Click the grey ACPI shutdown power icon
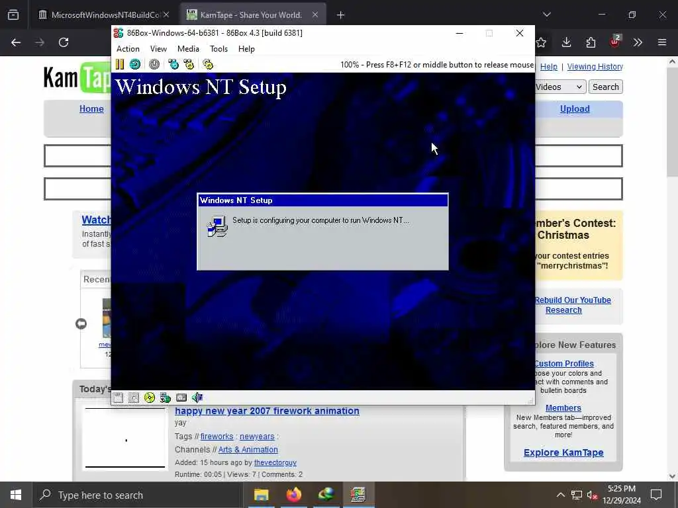Viewport: 678px width, 508px height. (154, 64)
